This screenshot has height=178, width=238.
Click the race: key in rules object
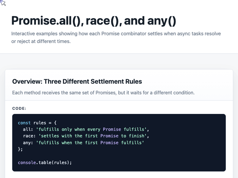pos(29,136)
